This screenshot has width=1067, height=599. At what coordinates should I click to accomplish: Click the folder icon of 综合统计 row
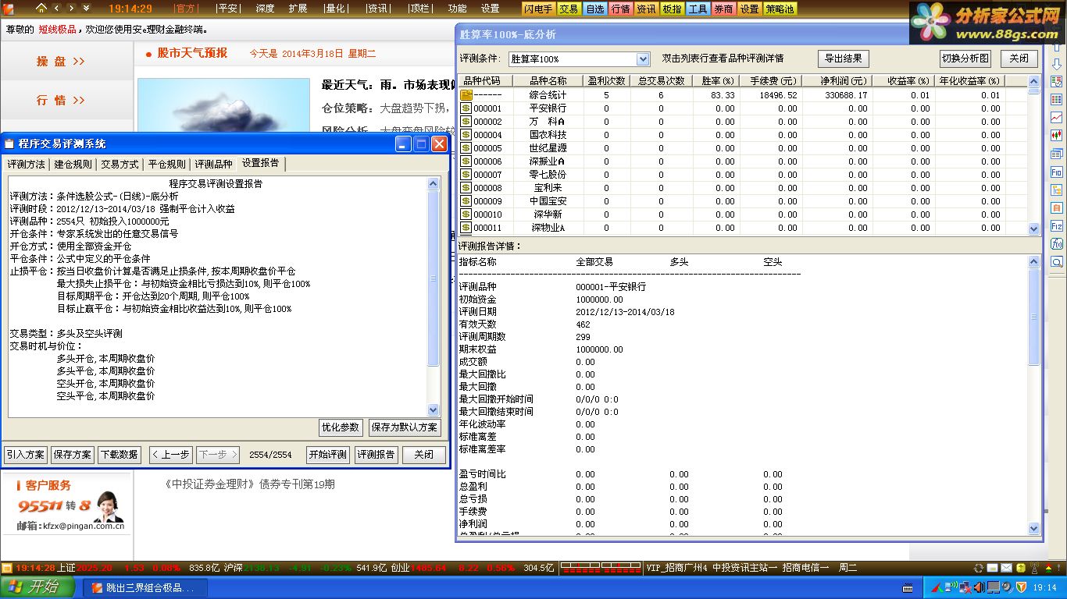(x=466, y=95)
